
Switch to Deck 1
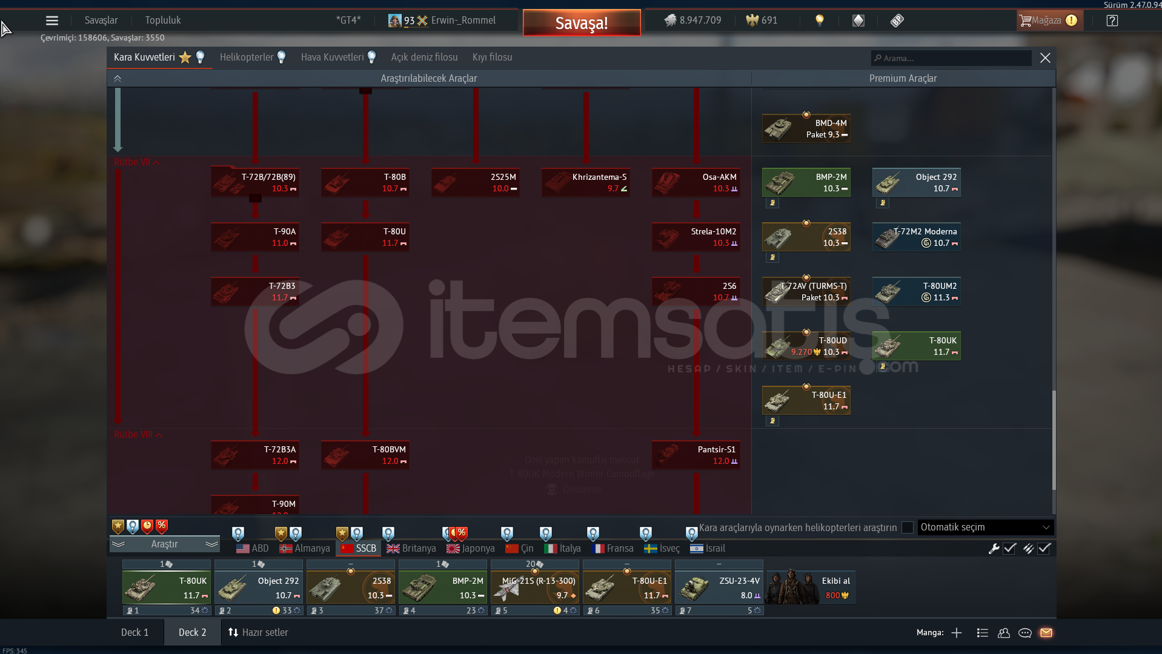(x=134, y=633)
